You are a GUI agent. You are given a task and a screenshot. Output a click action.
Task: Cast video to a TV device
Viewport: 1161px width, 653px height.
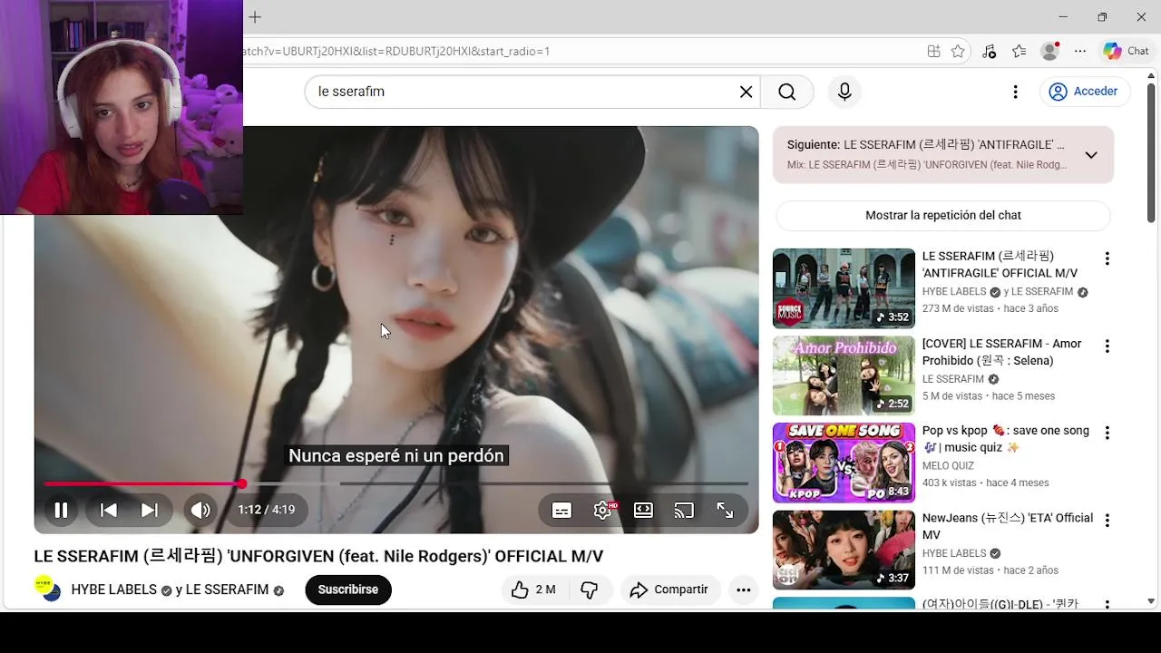[x=684, y=510]
